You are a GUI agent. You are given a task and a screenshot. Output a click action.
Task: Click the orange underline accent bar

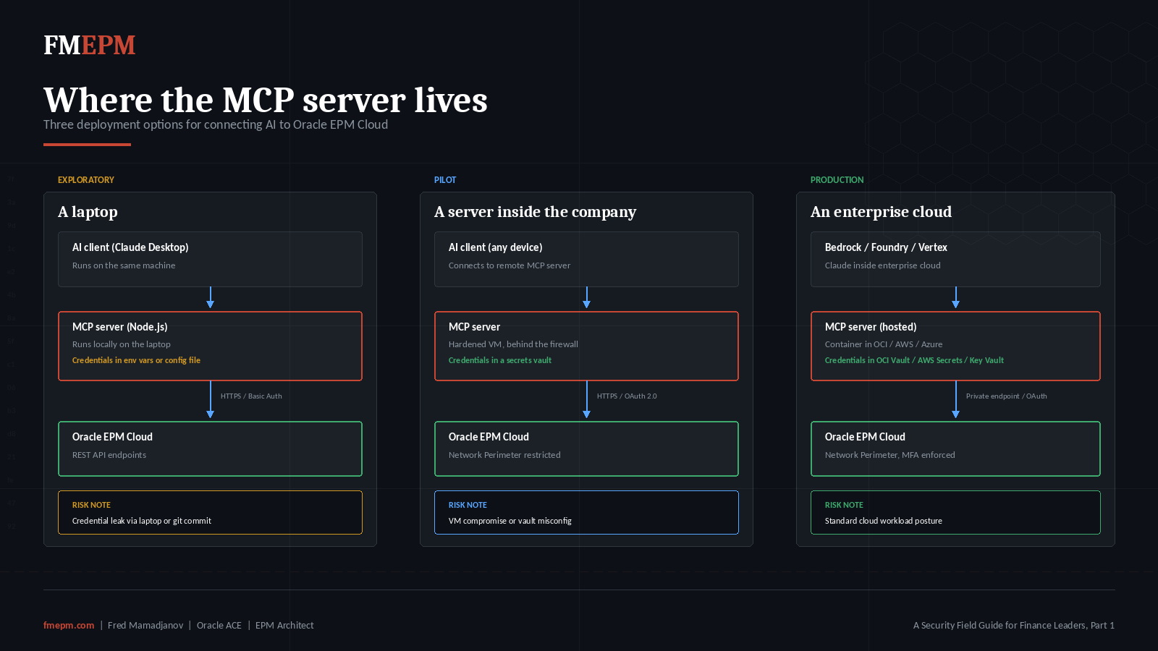tap(87, 145)
